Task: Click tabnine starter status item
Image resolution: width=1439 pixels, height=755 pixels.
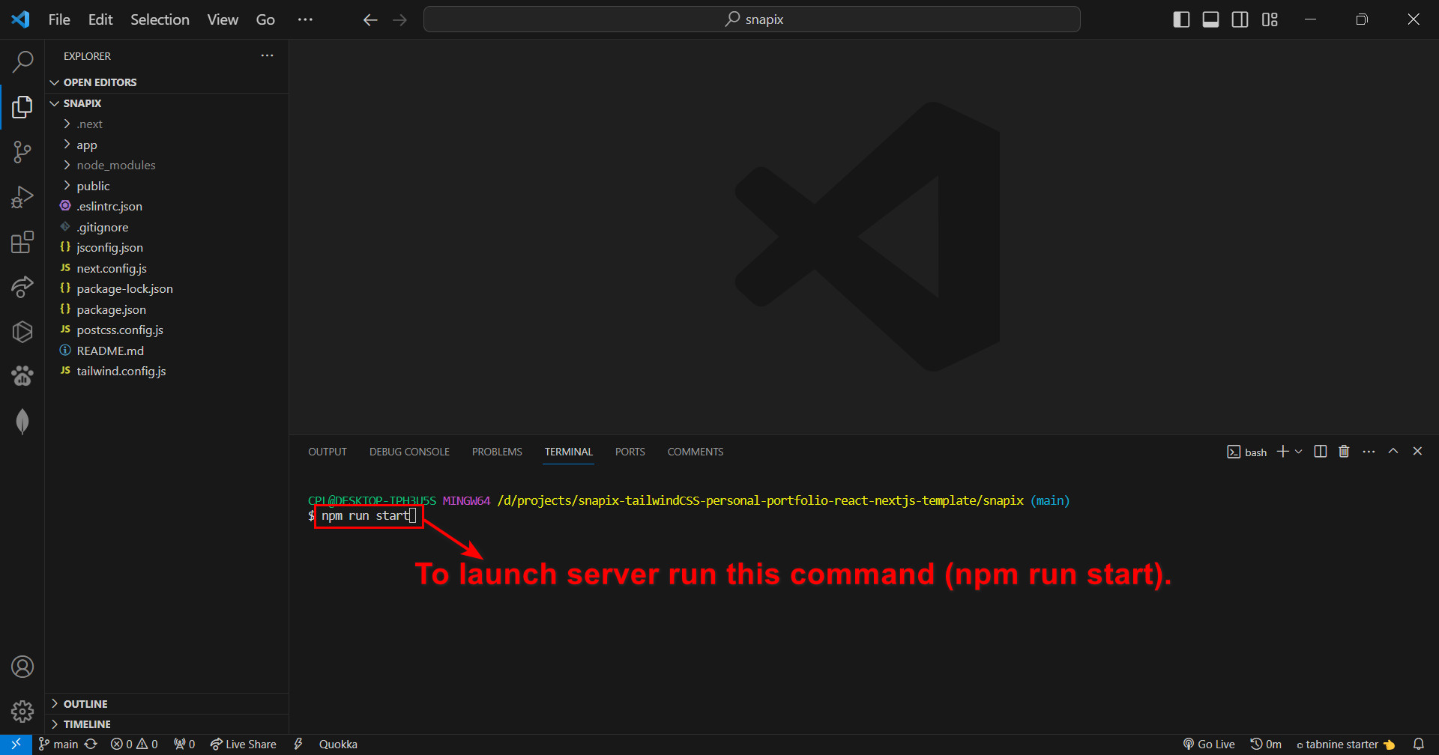Action: tap(1346, 744)
